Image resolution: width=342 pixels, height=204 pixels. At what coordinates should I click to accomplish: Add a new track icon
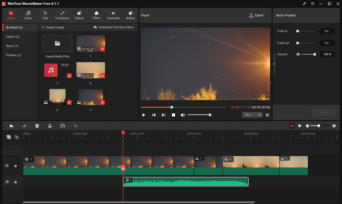click(x=9, y=137)
